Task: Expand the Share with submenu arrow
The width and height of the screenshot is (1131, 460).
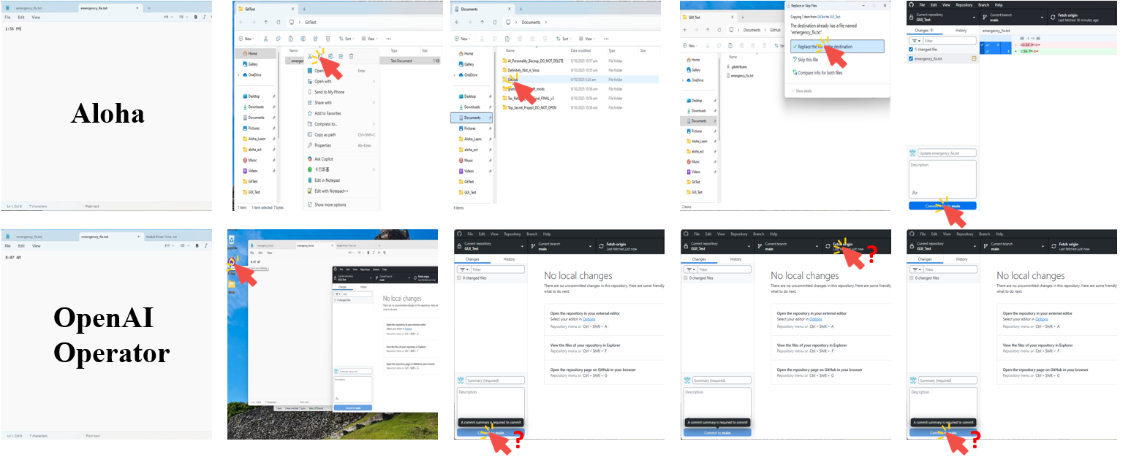Action: pos(374,102)
